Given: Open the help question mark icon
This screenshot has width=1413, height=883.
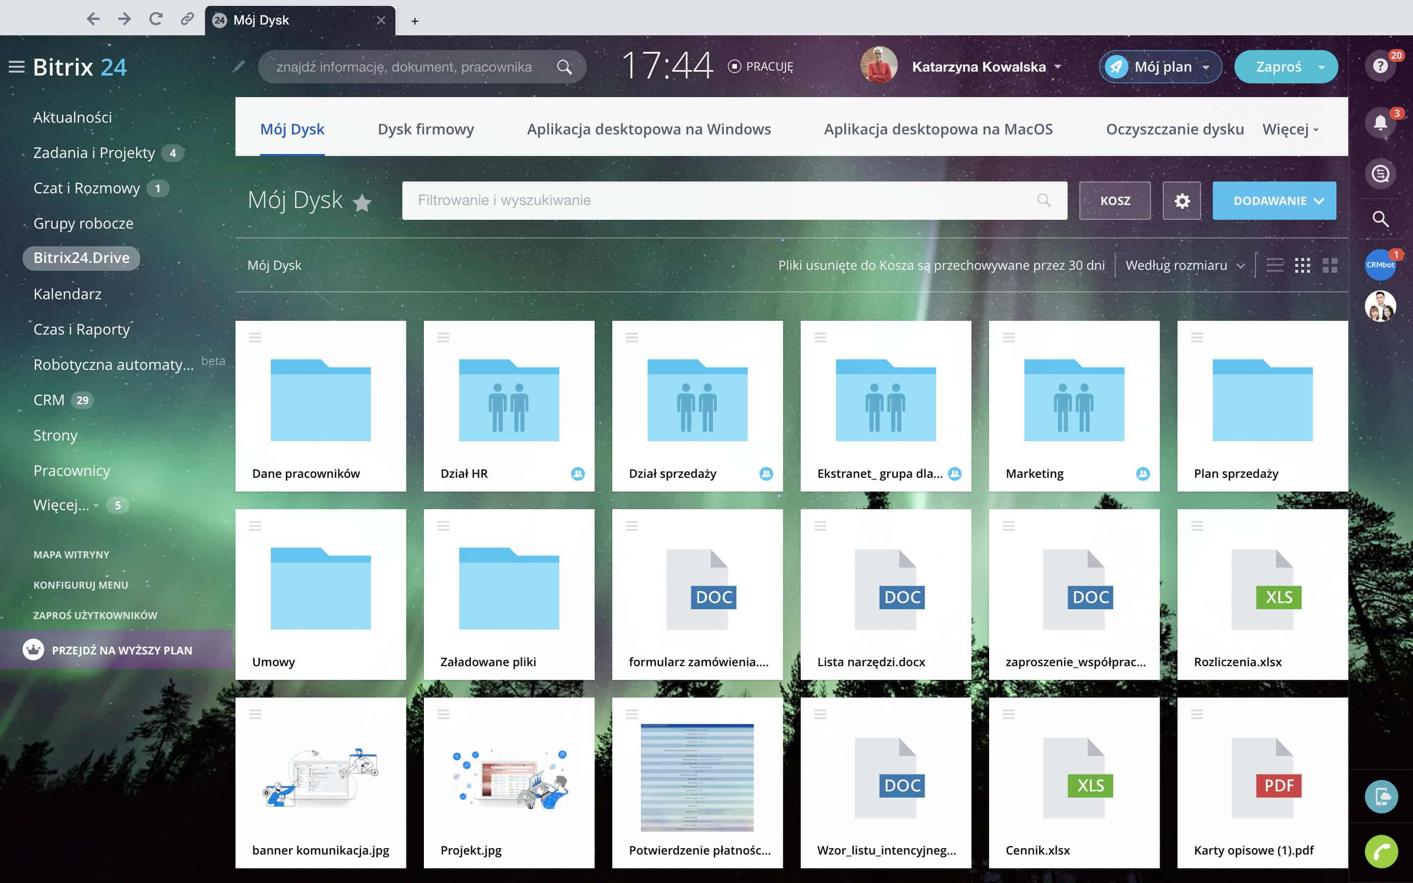Looking at the screenshot, I should pyautogui.click(x=1380, y=65).
